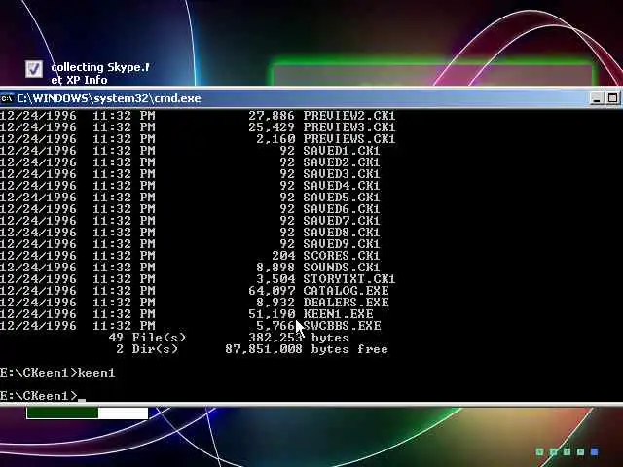Click the SCORES.CK1 file name

click(x=342, y=255)
